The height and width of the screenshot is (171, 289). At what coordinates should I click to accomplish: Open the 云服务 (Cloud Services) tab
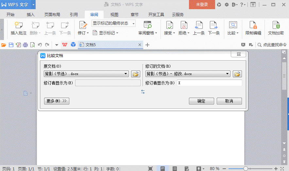178,15
